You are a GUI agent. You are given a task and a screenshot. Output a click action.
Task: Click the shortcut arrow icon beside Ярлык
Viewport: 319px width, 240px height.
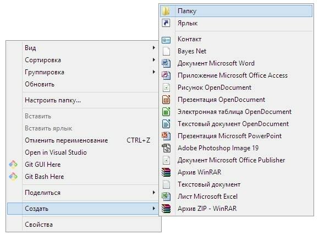(x=166, y=23)
